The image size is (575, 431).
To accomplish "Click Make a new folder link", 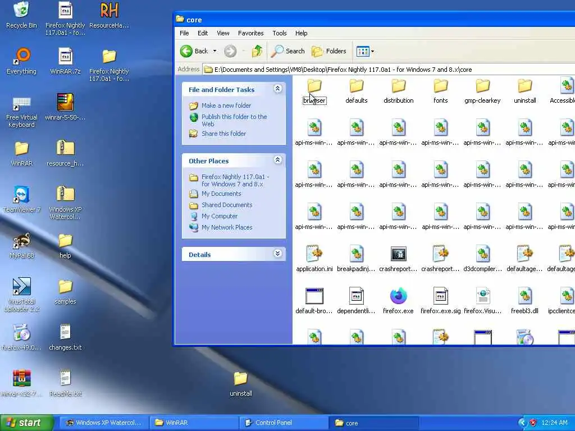I will point(226,106).
